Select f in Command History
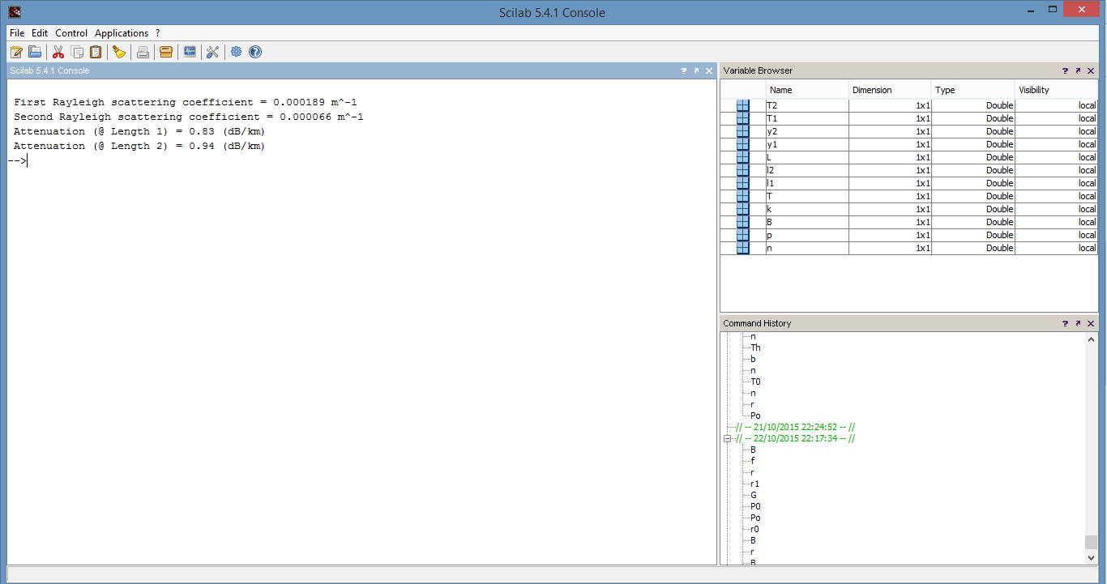 pyautogui.click(x=753, y=461)
